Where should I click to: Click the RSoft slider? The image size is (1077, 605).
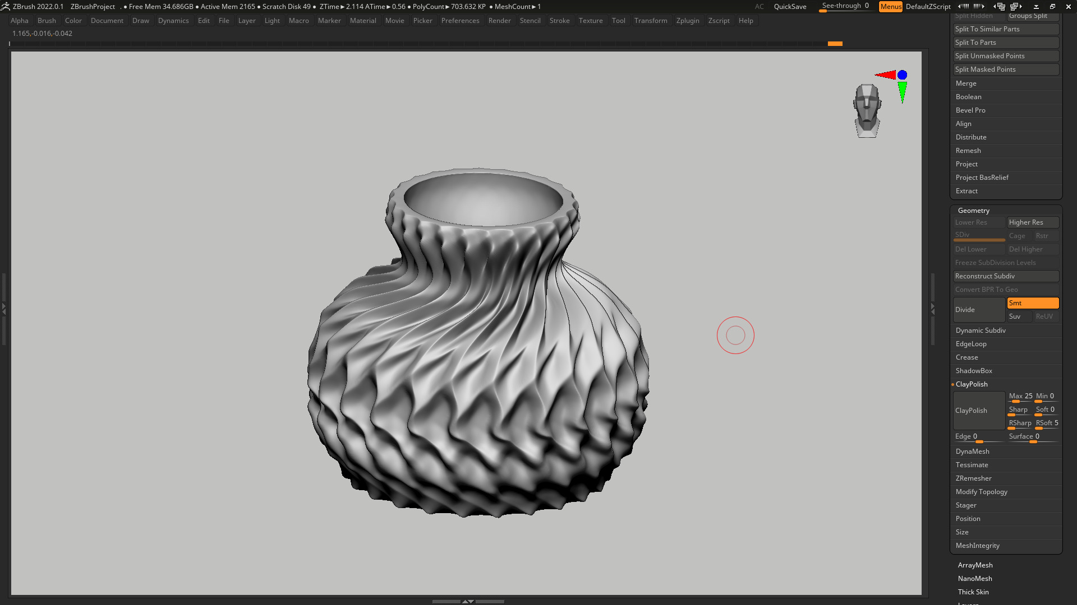(1047, 424)
